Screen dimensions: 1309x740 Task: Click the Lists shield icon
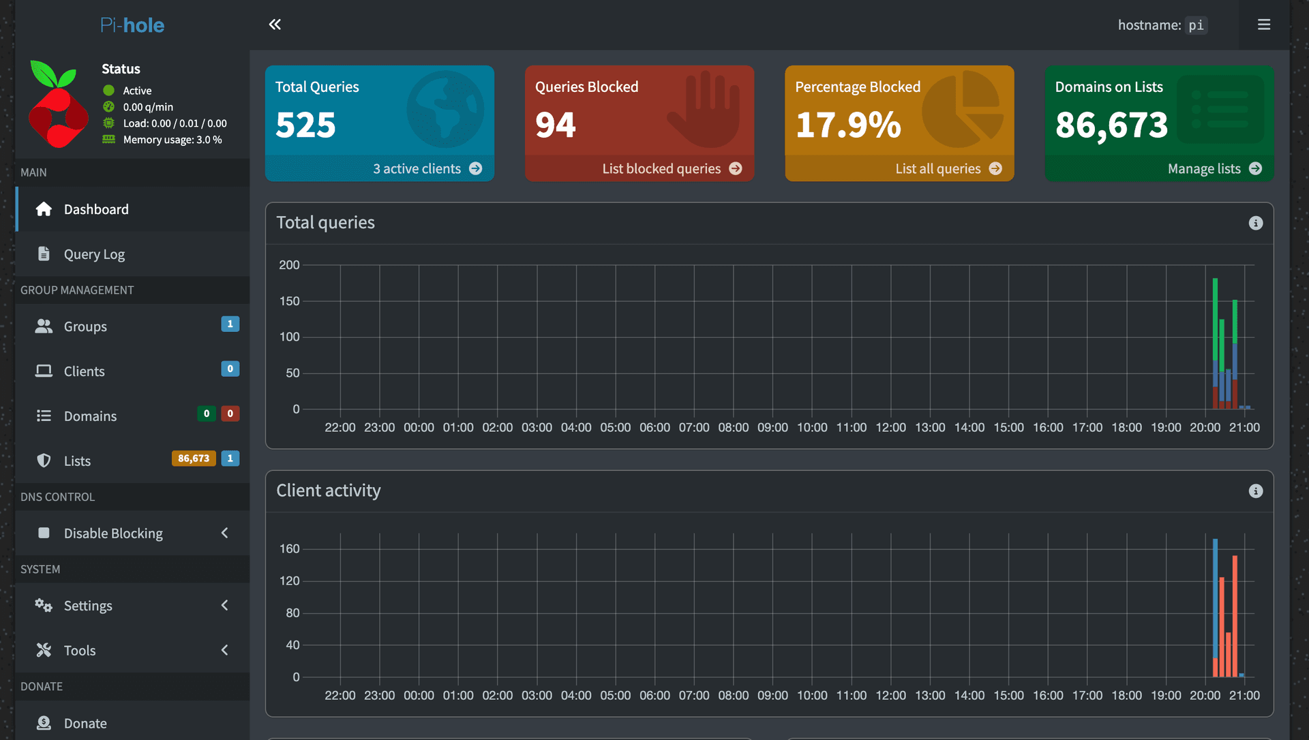44,461
